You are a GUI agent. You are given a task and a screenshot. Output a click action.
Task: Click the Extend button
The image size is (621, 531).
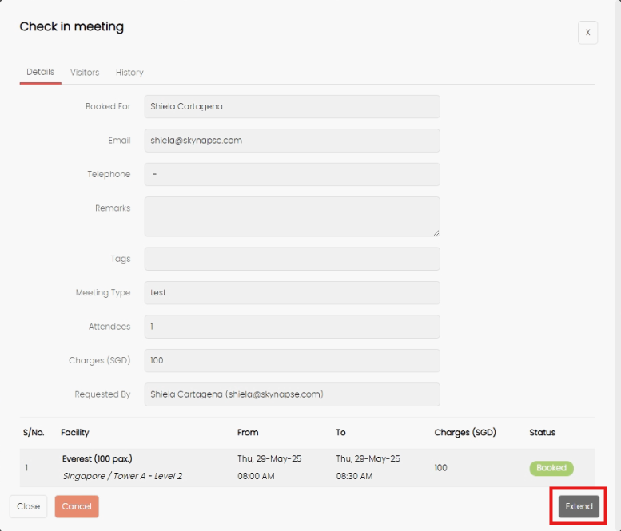point(579,506)
